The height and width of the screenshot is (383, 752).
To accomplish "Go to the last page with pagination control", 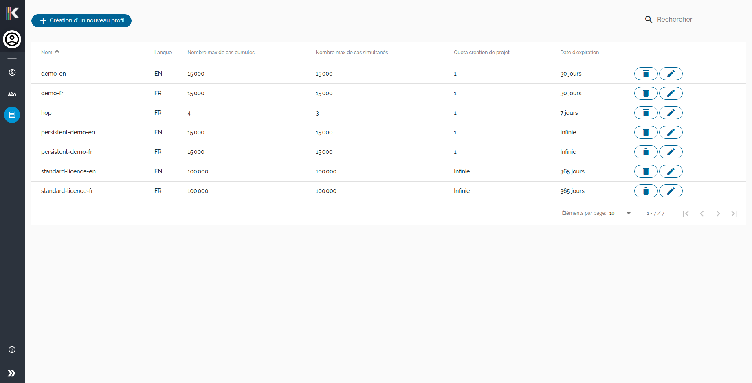I will click(734, 213).
